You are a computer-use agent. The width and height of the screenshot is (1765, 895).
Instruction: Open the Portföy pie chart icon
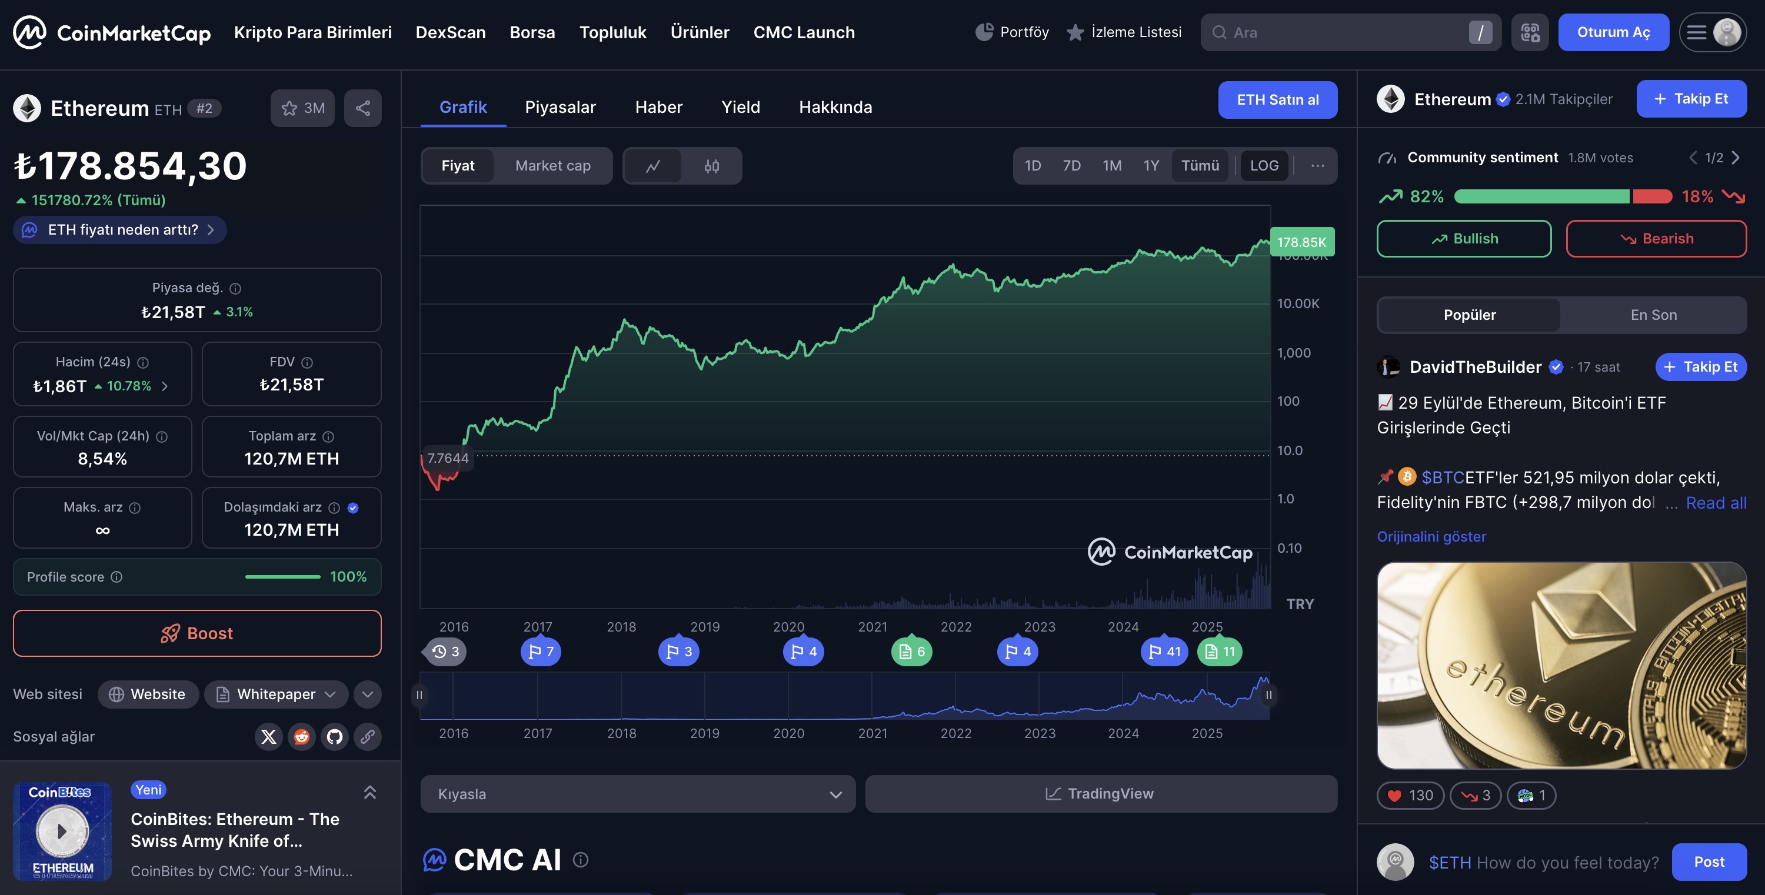coord(984,32)
